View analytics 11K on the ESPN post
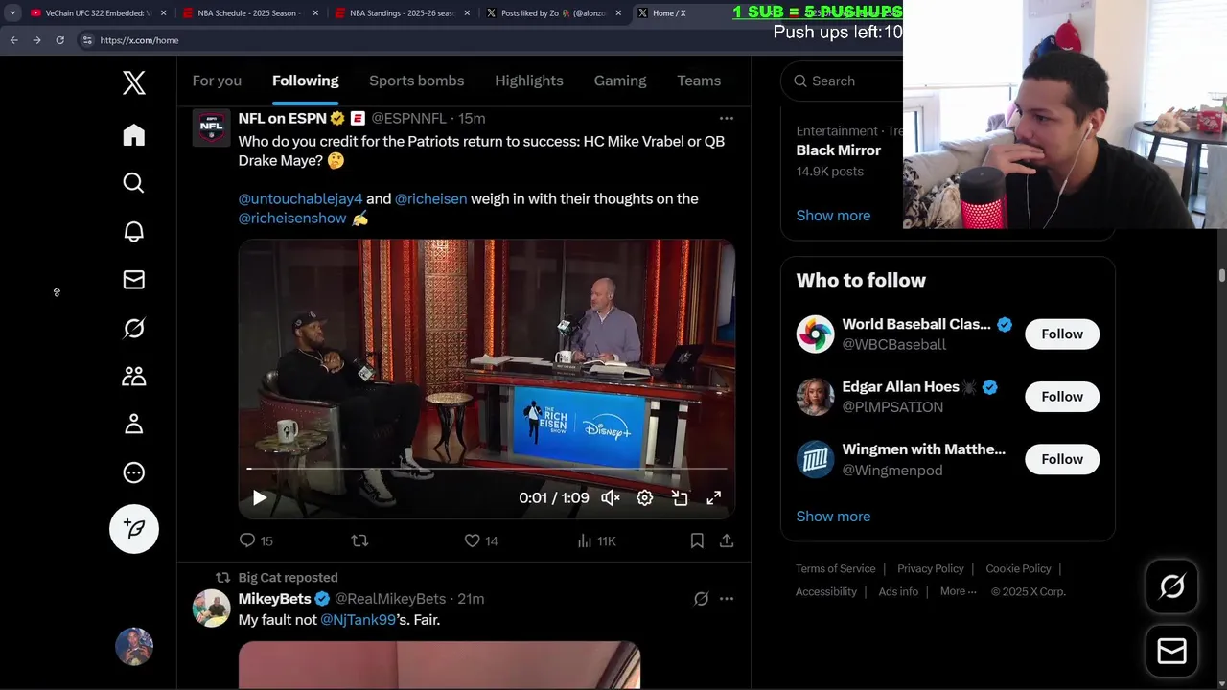The height and width of the screenshot is (690, 1227). click(596, 540)
